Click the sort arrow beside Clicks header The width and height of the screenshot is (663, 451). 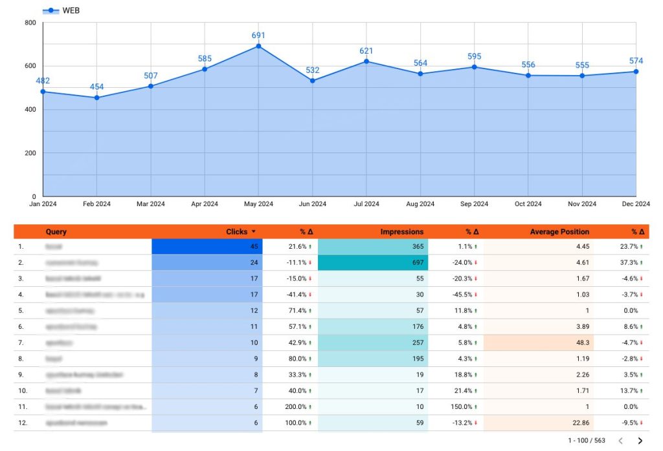pyautogui.click(x=254, y=232)
